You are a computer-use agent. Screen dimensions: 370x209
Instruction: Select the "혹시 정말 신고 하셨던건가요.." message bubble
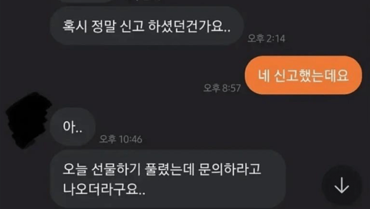click(x=147, y=26)
